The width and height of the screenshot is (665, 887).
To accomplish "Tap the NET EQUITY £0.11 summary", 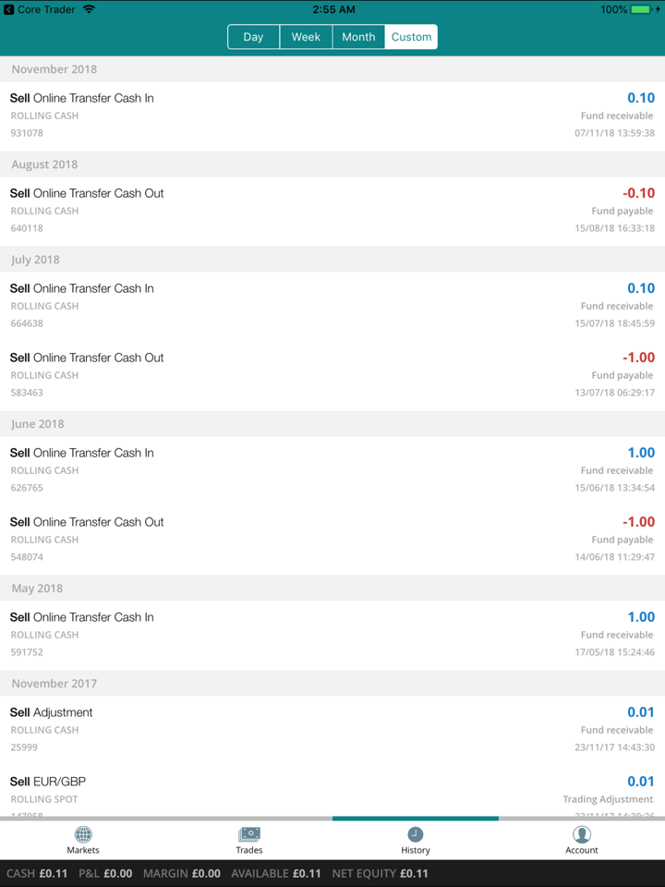I will click(380, 873).
